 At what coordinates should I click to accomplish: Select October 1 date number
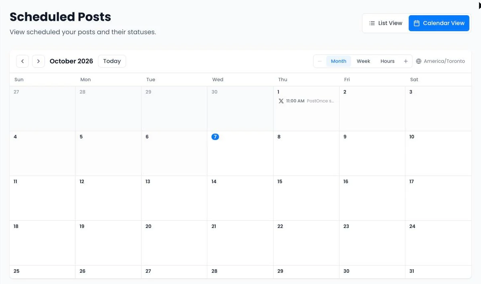coord(278,92)
